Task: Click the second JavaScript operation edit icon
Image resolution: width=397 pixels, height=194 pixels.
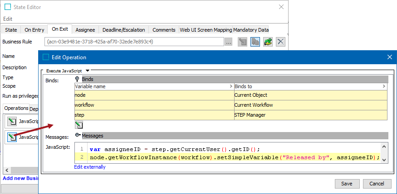Action: (12, 137)
